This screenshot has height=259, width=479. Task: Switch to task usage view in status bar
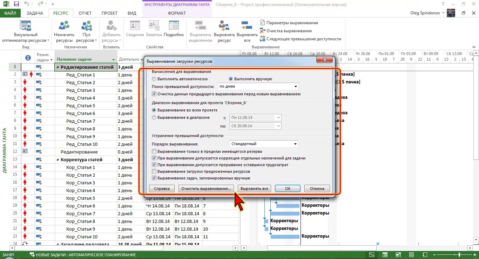(x=385, y=255)
